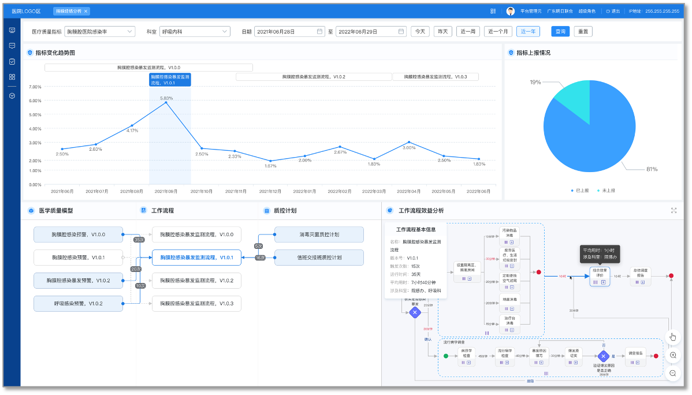Expand workflow analysis panel to fullscreen

point(674,211)
